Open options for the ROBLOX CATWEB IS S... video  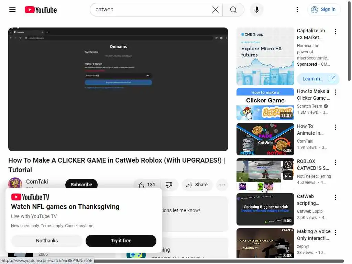click(335, 162)
